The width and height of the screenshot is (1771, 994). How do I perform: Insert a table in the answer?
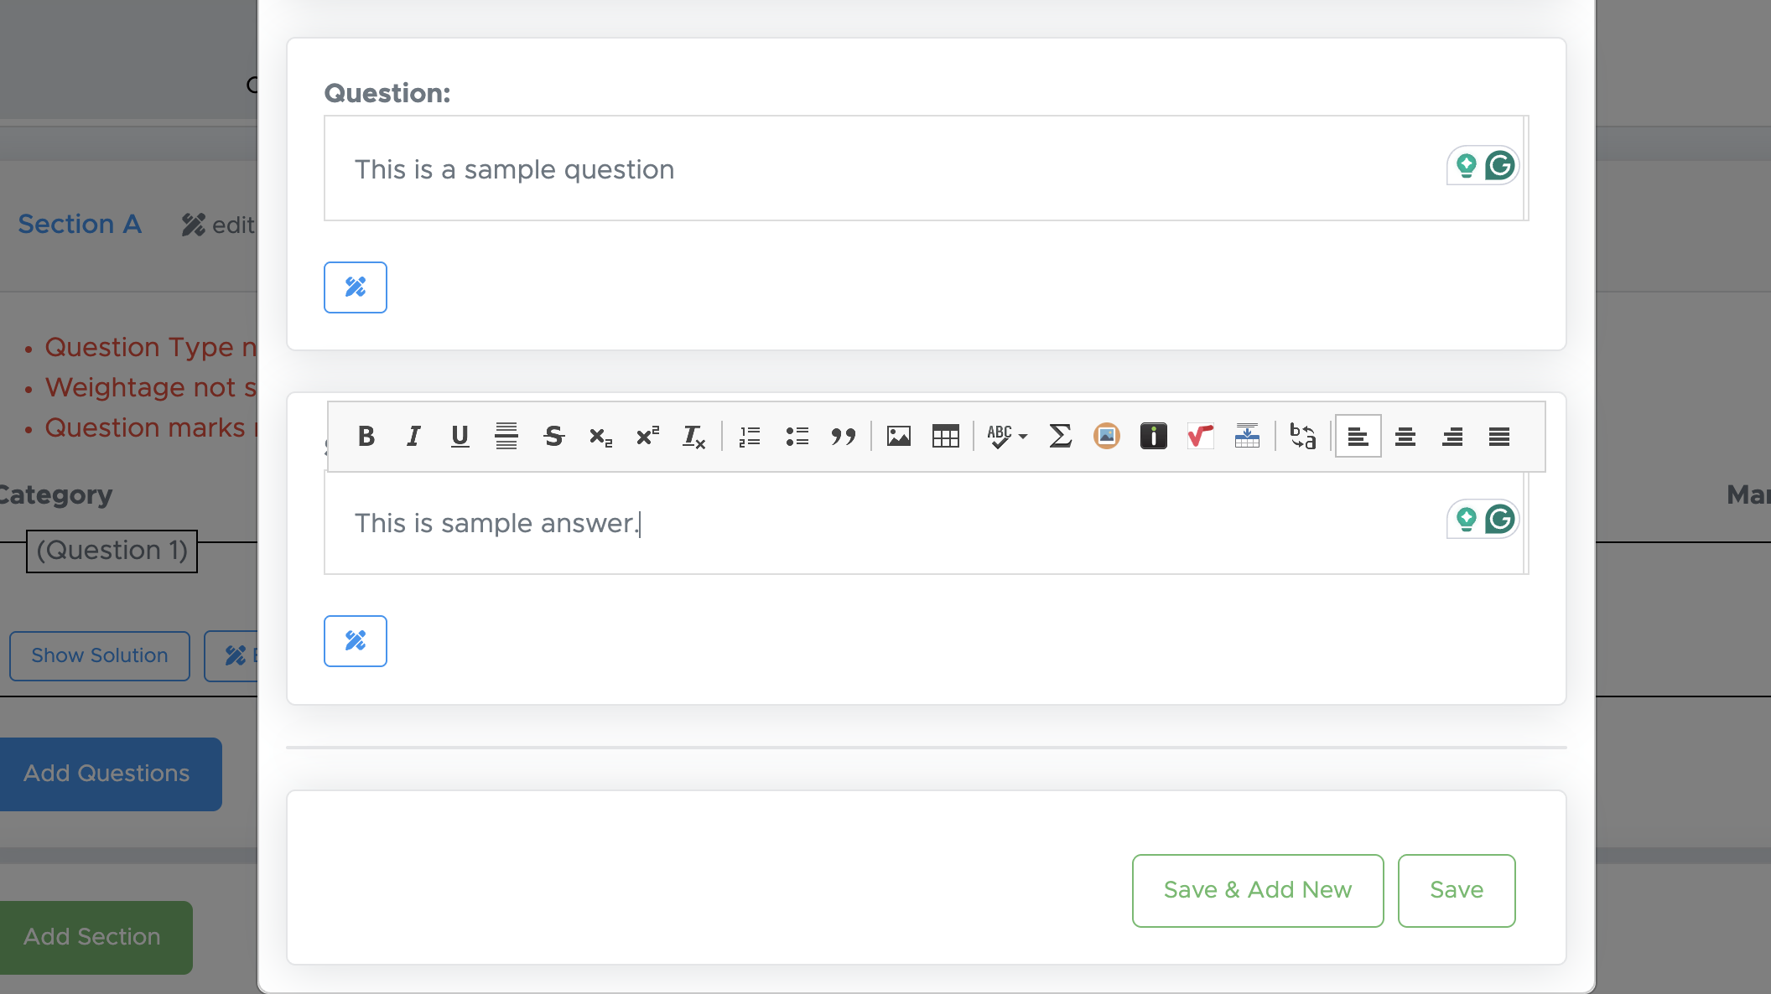946,437
